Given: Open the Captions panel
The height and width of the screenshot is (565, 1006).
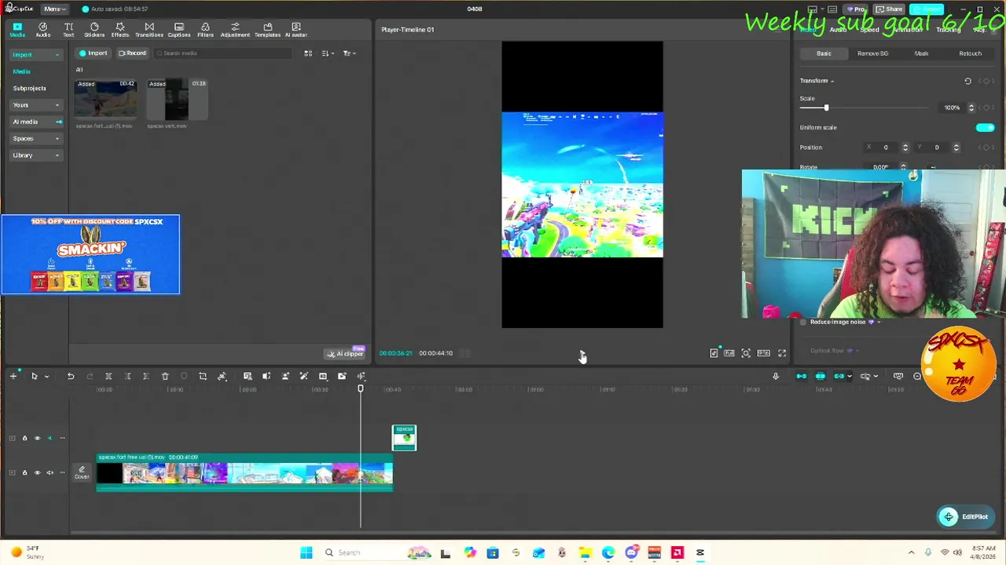Looking at the screenshot, I should 179,30.
